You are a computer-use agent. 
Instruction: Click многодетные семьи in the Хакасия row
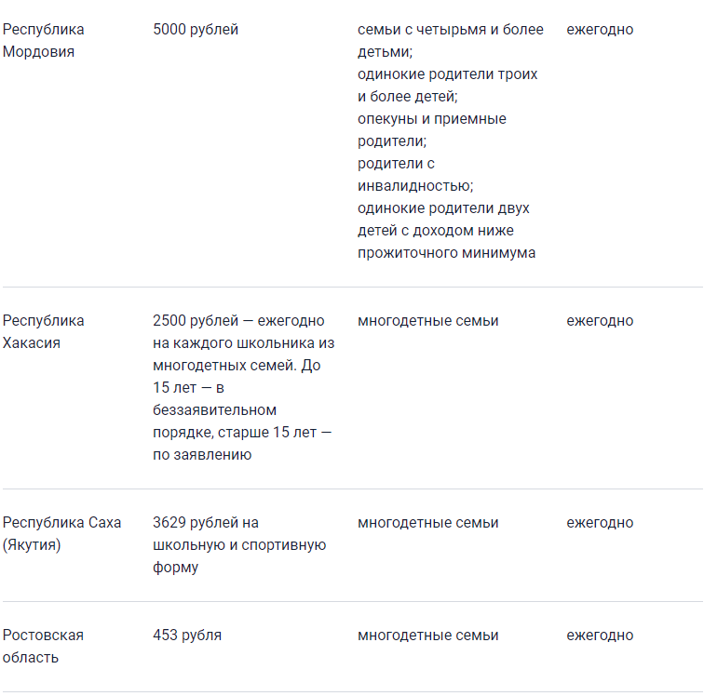427,321
